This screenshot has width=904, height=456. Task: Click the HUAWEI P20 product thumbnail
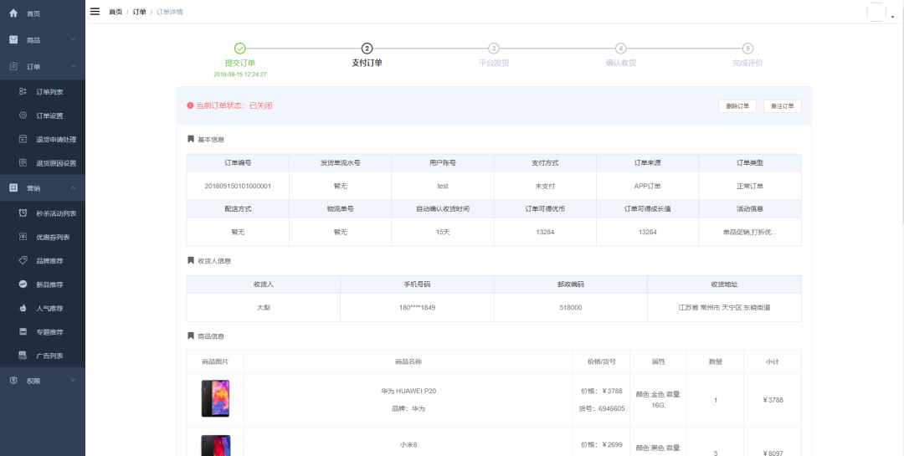pyautogui.click(x=215, y=399)
